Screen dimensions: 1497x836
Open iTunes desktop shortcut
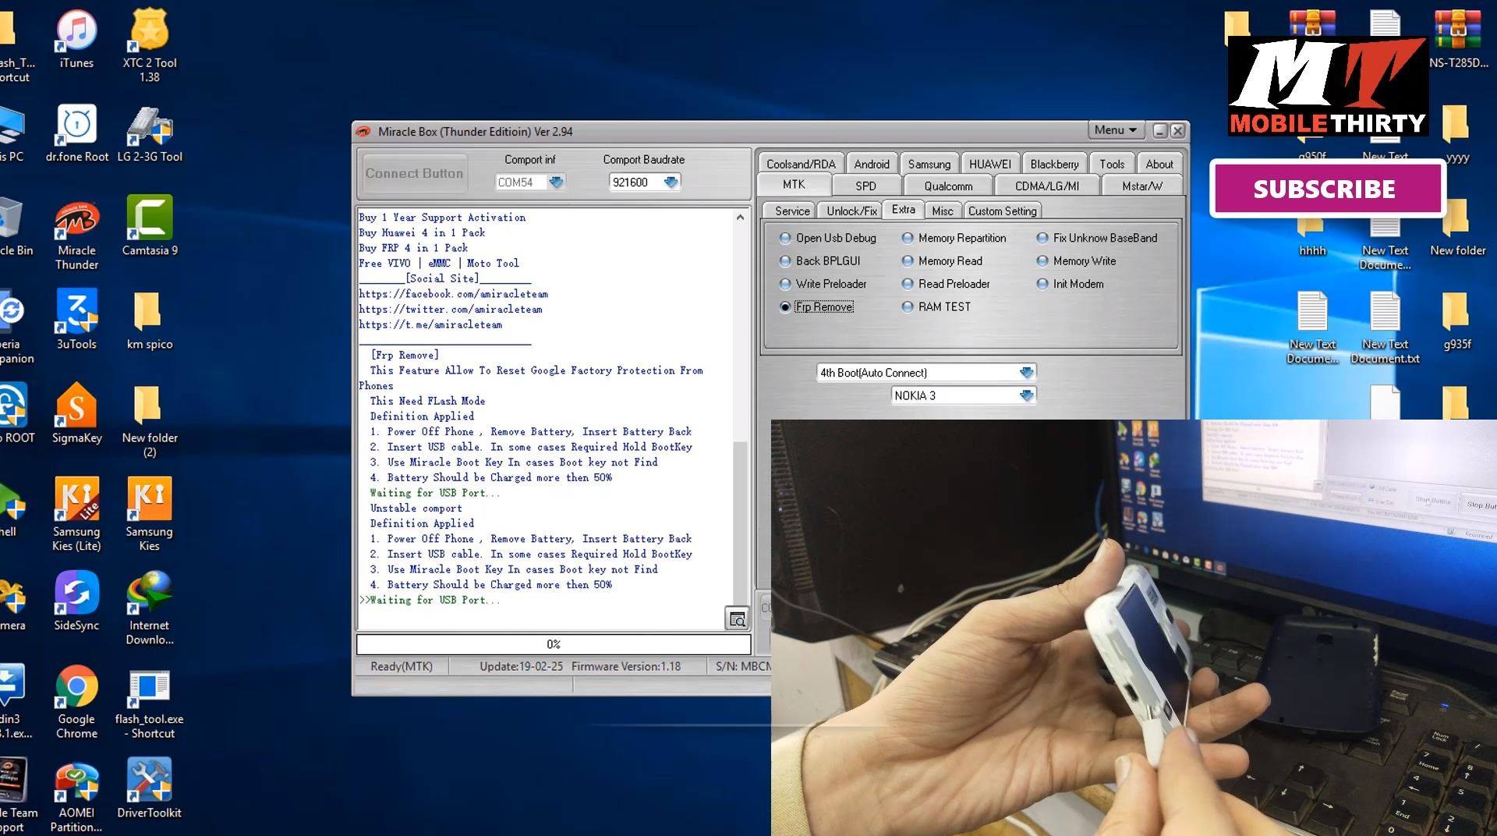coord(76,39)
